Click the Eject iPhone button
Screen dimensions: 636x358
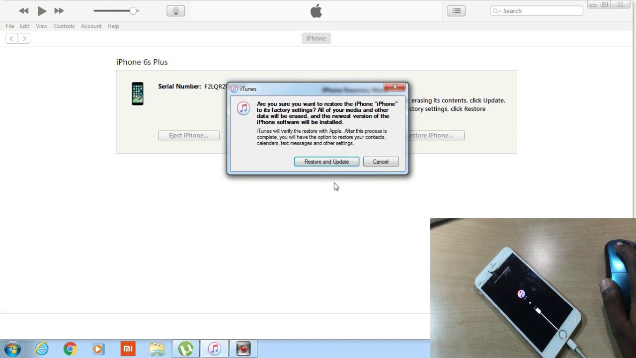pos(189,135)
